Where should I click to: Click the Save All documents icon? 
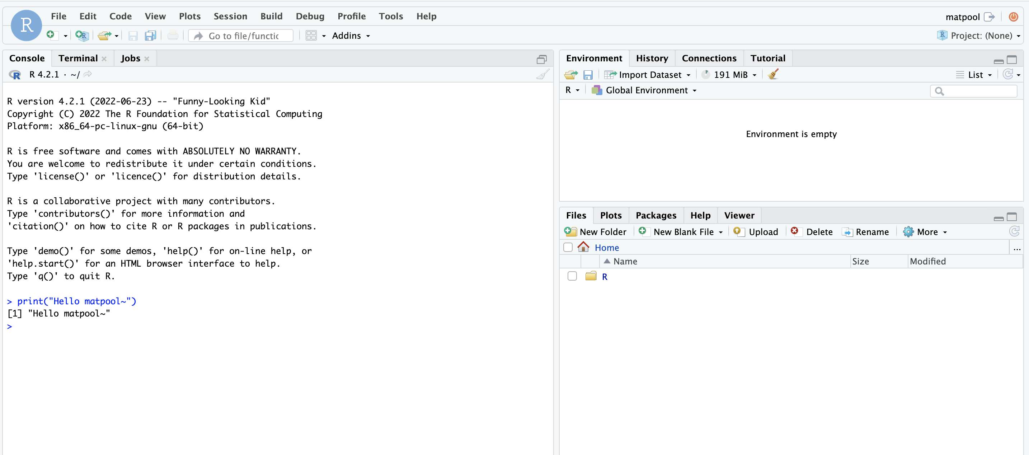151,36
